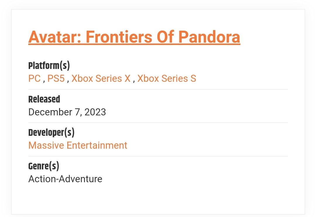
Task: Follow the Xbox Series S link
Action: click(167, 79)
